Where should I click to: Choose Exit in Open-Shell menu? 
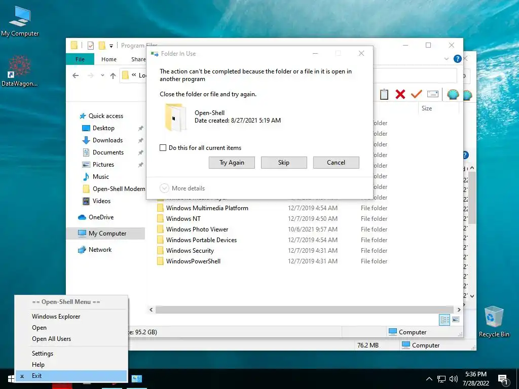[71, 376]
